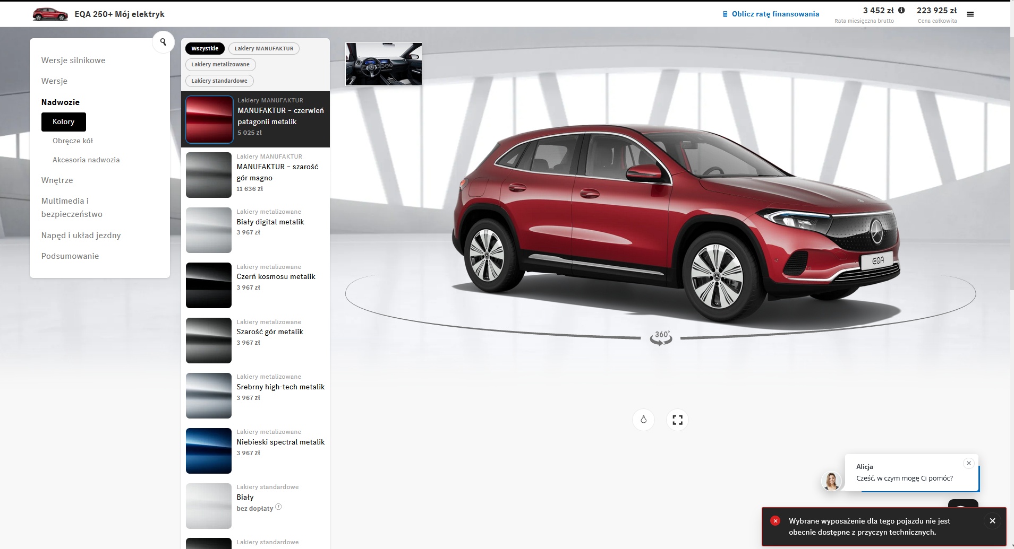Close the Alicja chat bubble
Screen dimensions: 1014x549
tap(969, 463)
